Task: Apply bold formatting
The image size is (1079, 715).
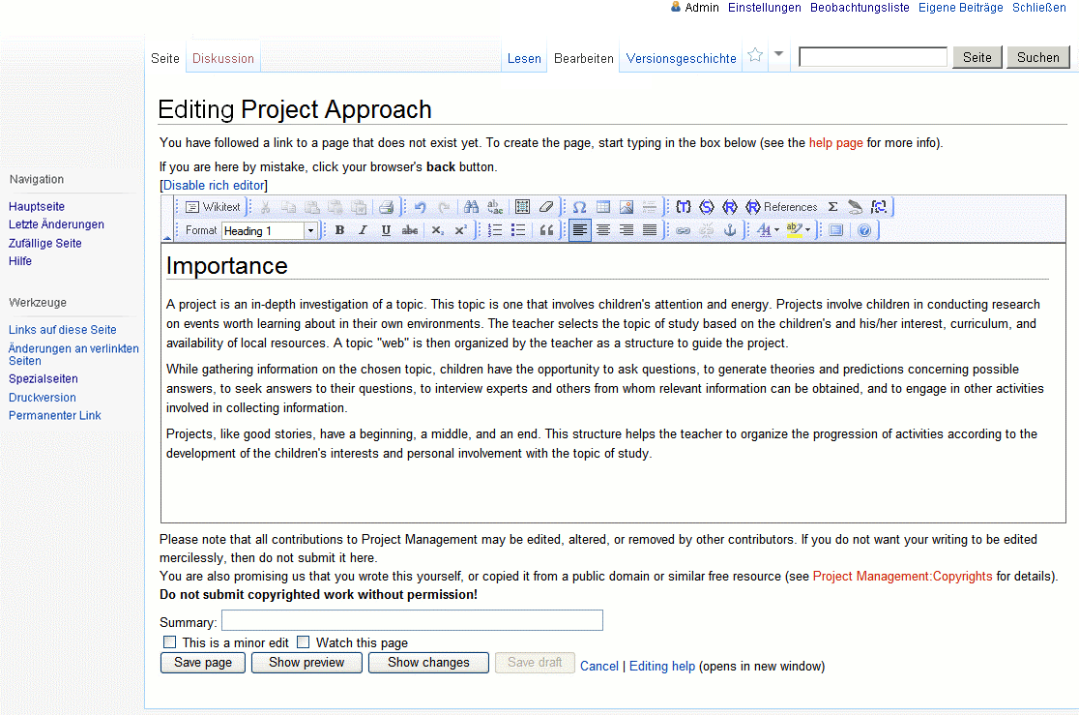Action: click(x=339, y=230)
